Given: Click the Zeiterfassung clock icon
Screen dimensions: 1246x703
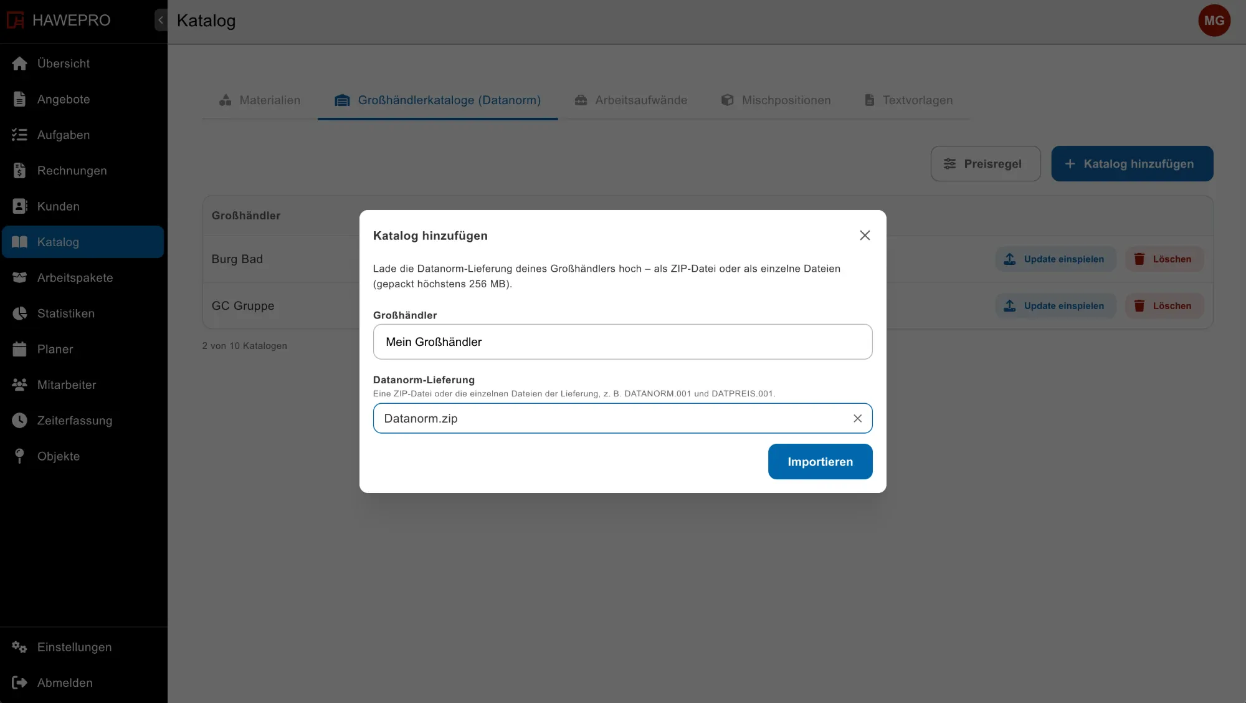Looking at the screenshot, I should tap(20, 420).
